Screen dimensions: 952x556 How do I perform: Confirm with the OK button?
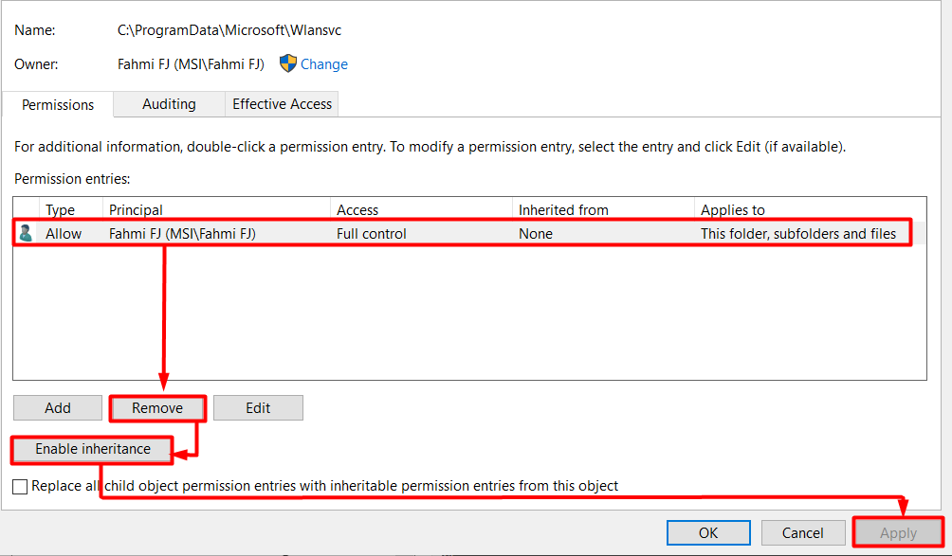pos(708,533)
